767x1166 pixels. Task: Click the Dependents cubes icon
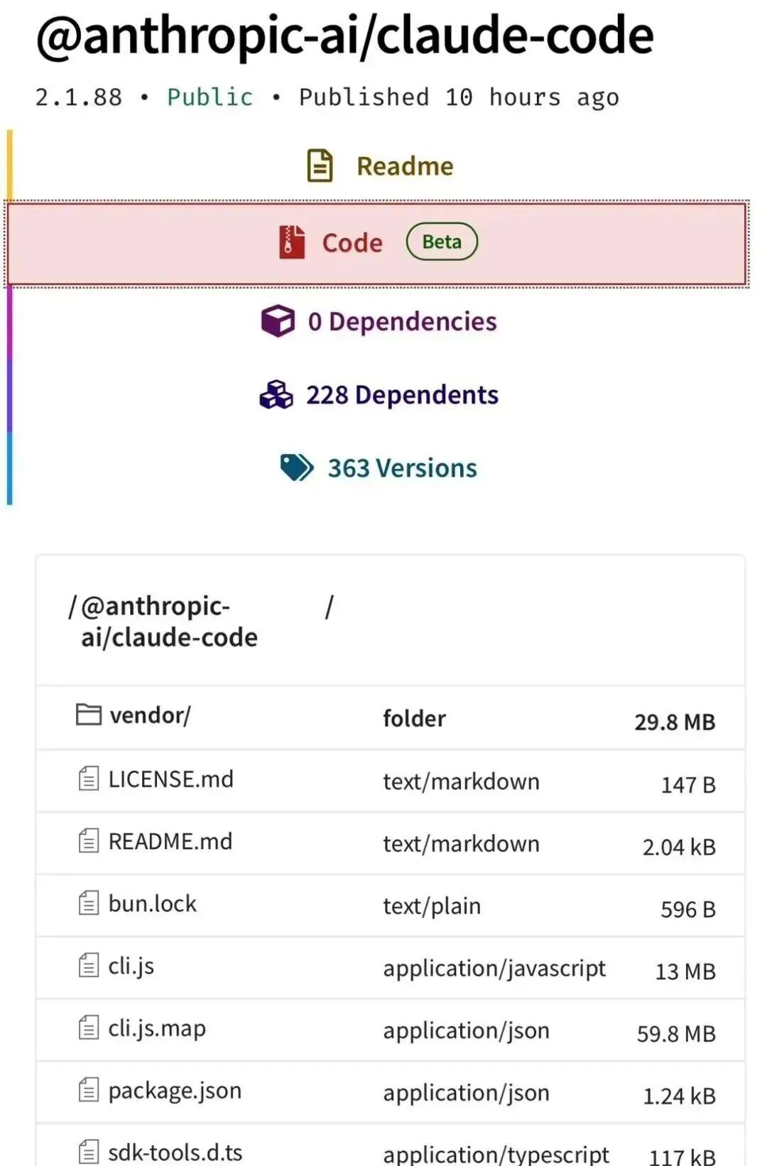point(276,395)
